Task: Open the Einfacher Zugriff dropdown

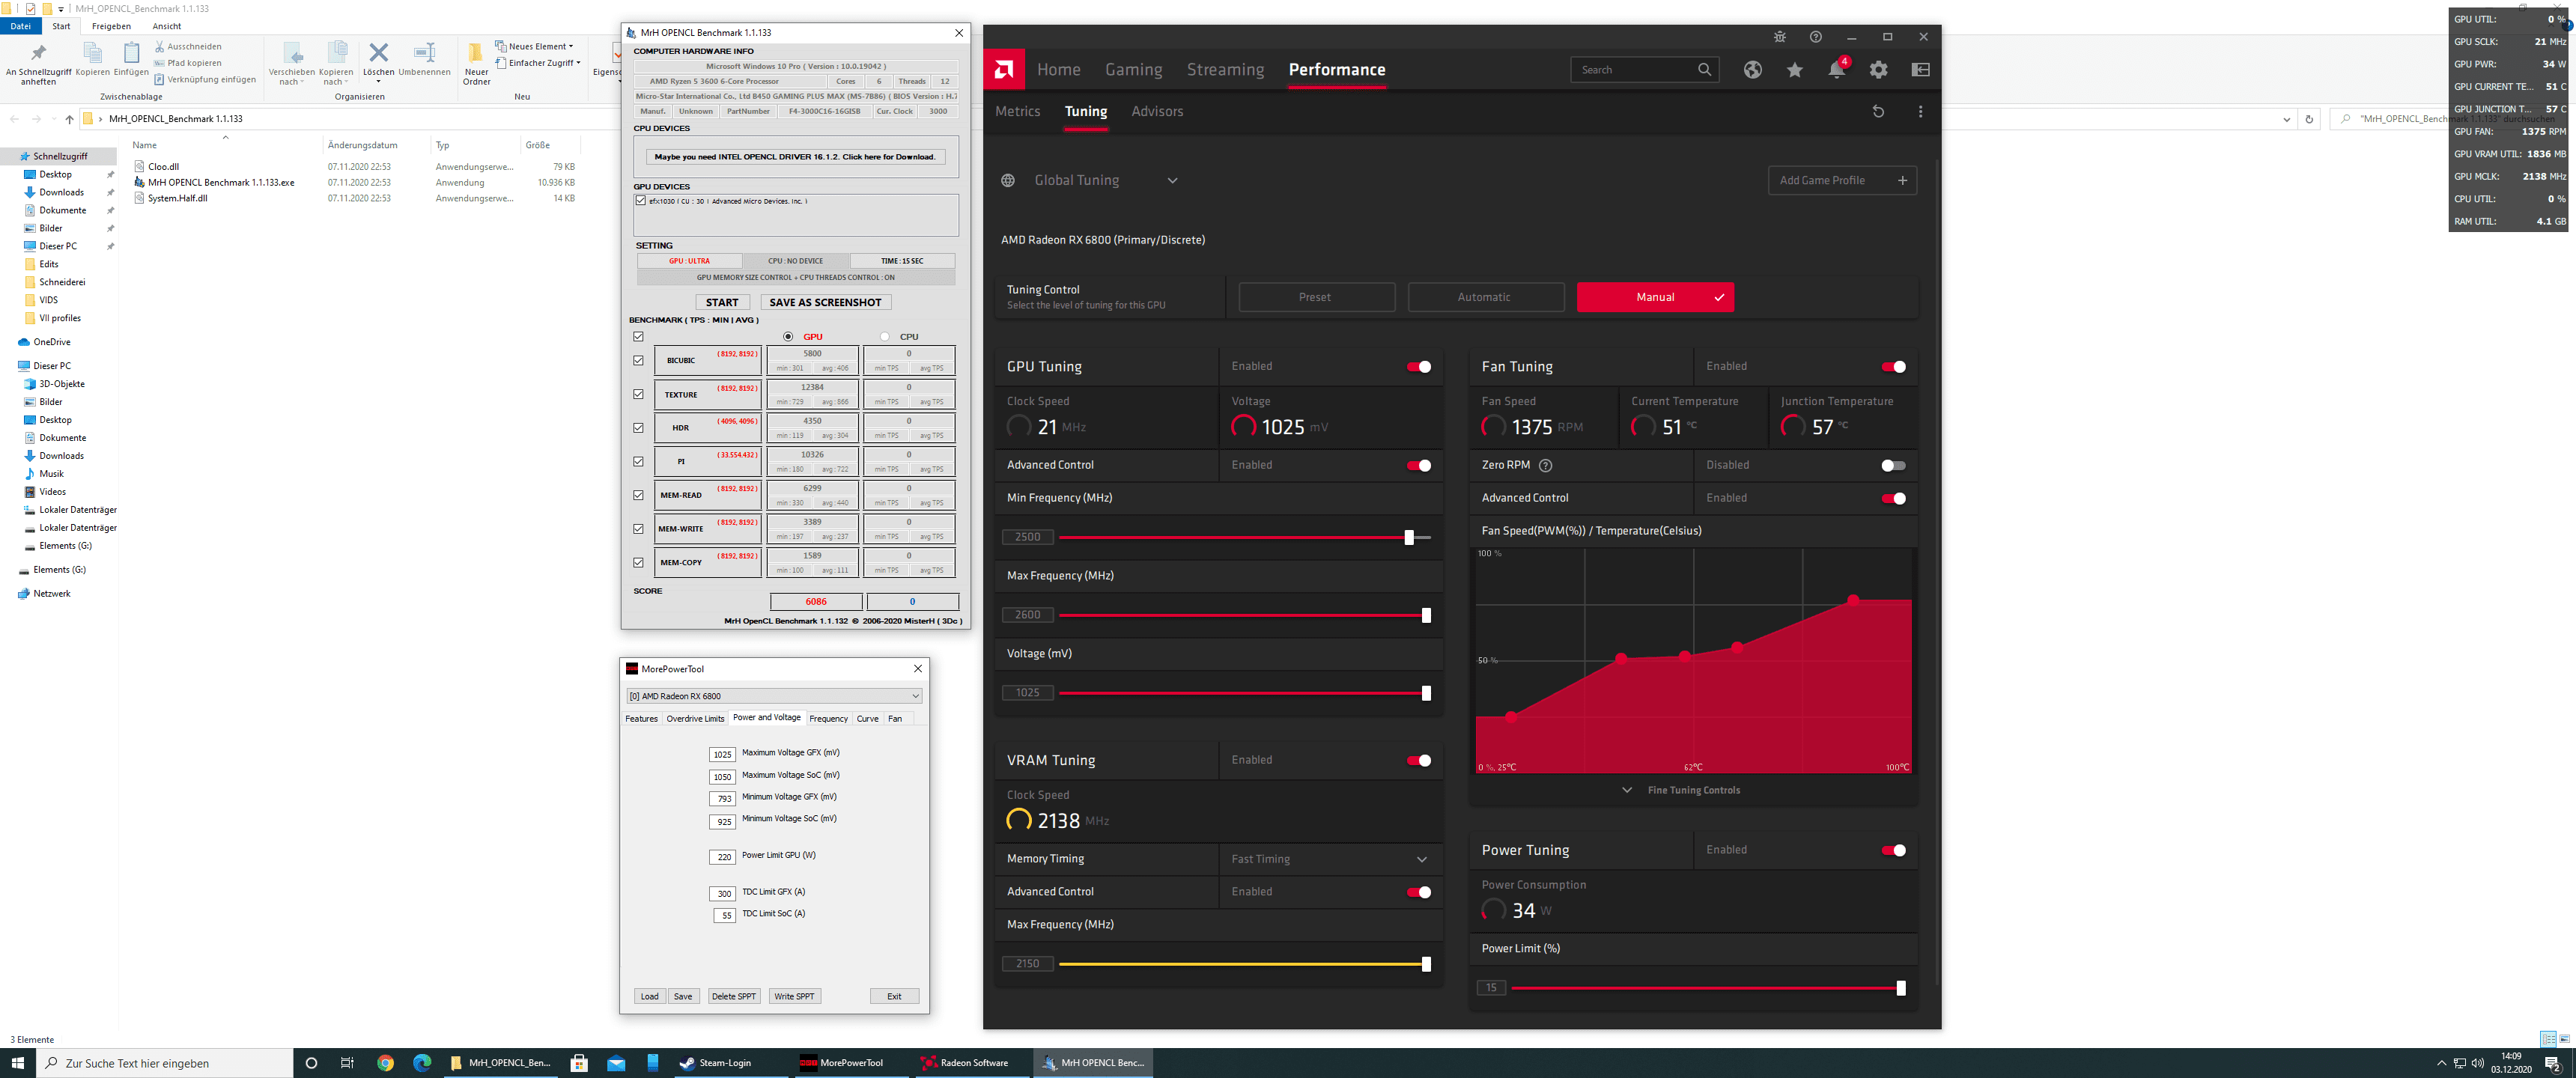Action: [538, 63]
